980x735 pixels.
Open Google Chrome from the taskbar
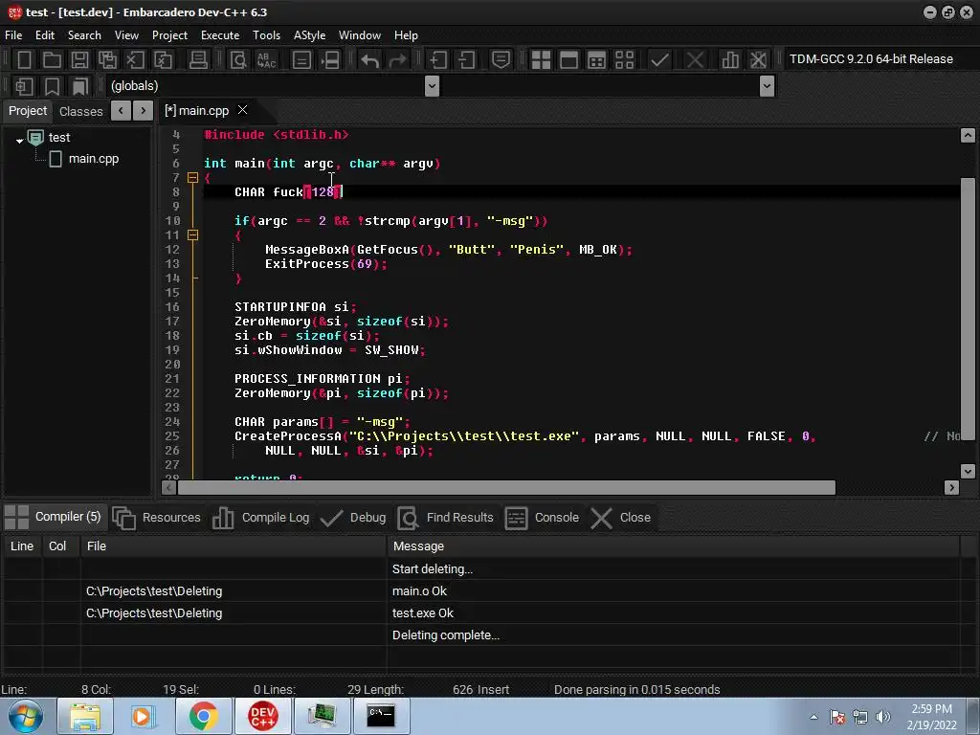203,716
